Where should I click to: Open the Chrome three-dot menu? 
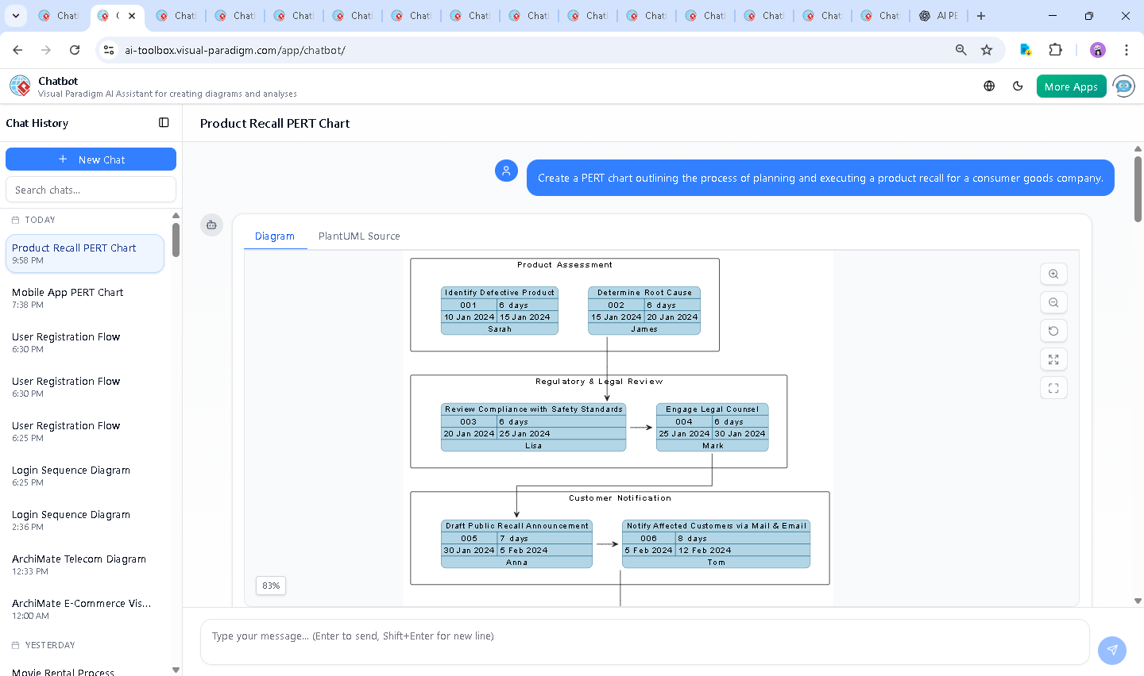point(1126,50)
